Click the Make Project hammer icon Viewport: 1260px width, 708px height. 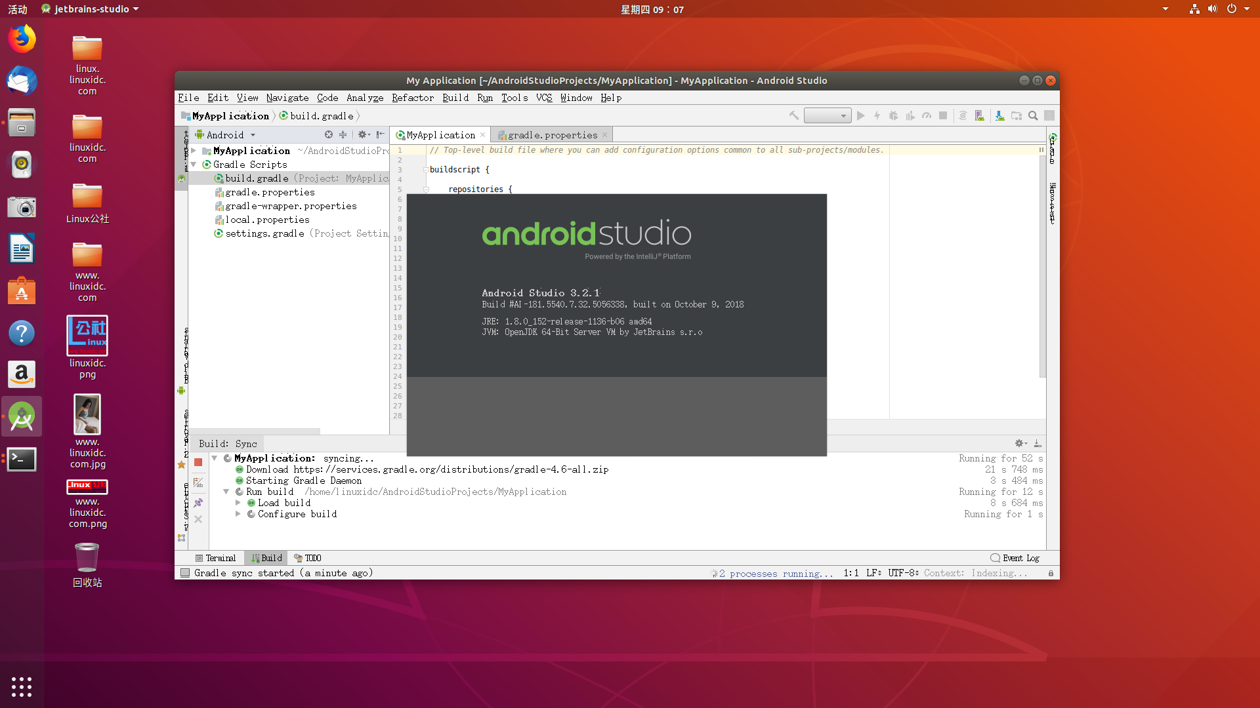click(794, 115)
